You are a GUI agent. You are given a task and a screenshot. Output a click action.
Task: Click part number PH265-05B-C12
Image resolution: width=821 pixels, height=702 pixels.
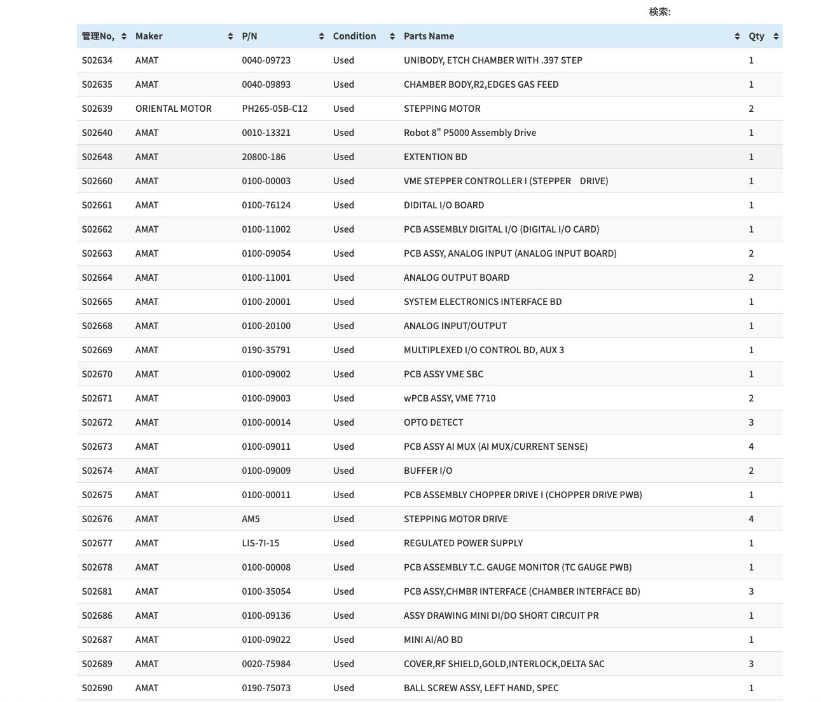(x=275, y=109)
